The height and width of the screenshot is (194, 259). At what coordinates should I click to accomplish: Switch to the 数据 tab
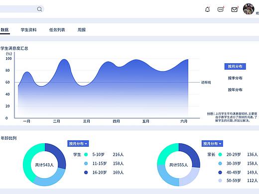(4, 30)
